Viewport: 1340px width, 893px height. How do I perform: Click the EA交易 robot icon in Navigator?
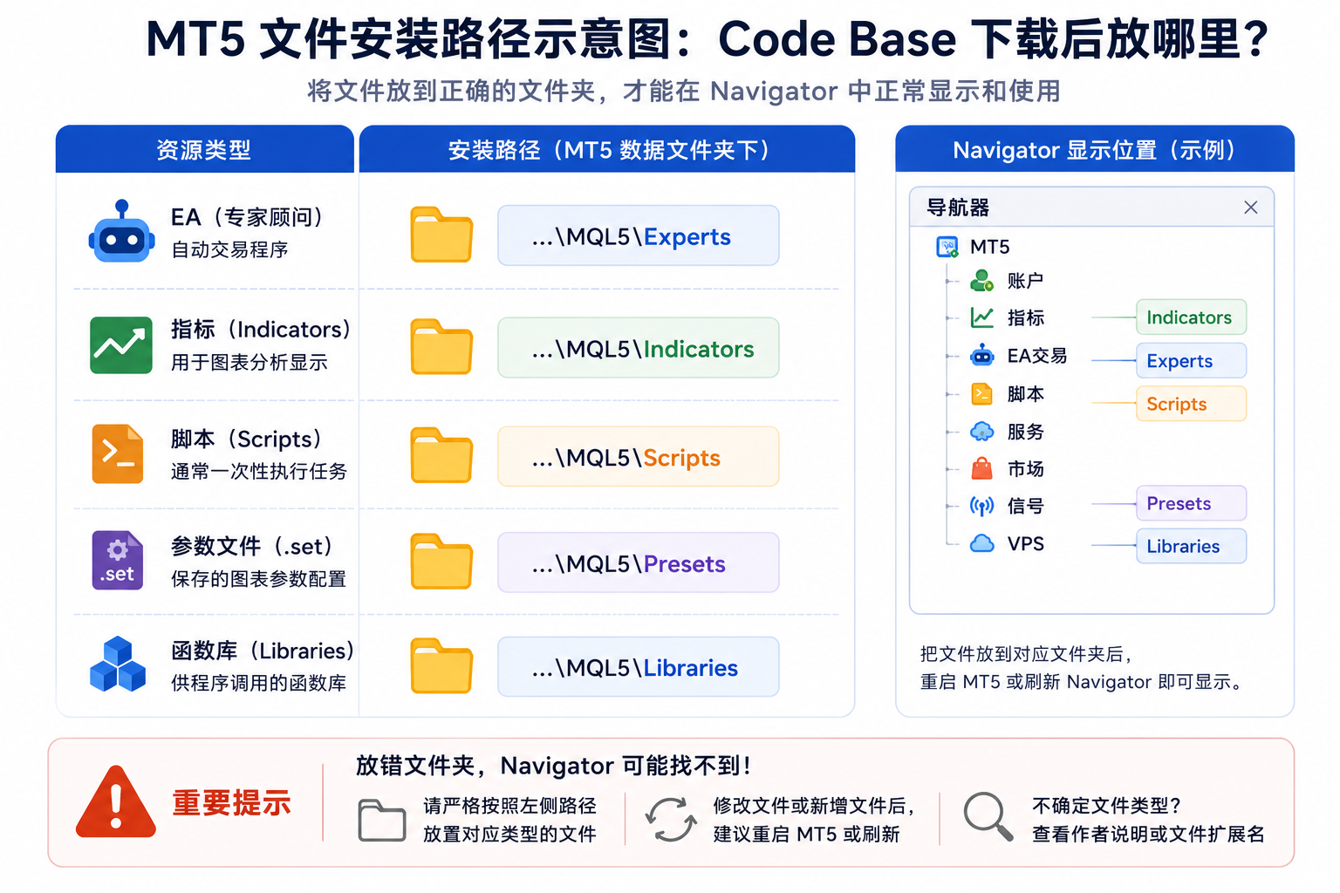coord(982,355)
